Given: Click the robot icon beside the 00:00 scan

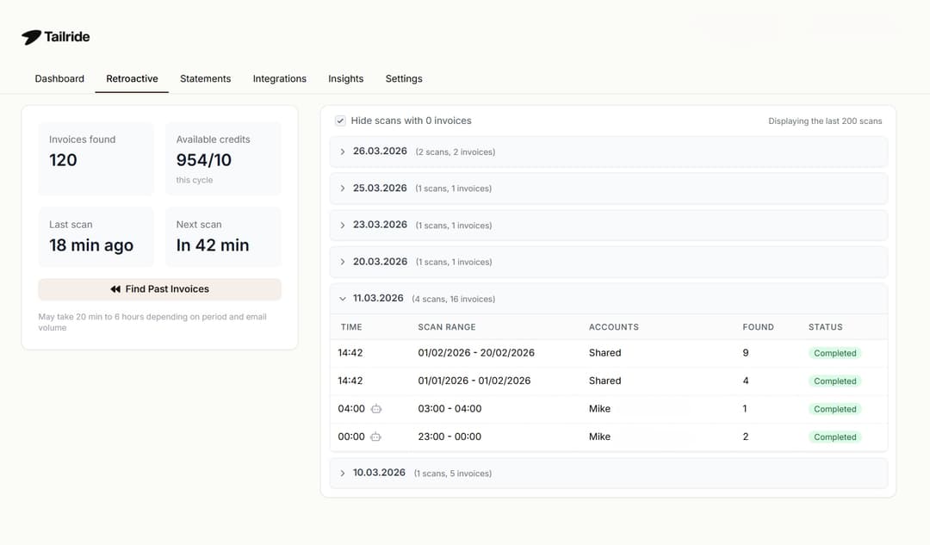Looking at the screenshot, I should [375, 437].
